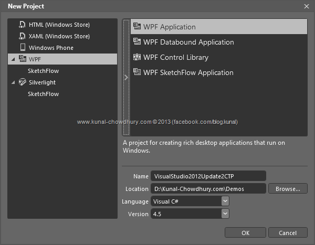Click the WPF Databound Application icon
The width and height of the screenshot is (315, 245).
pos(137,41)
